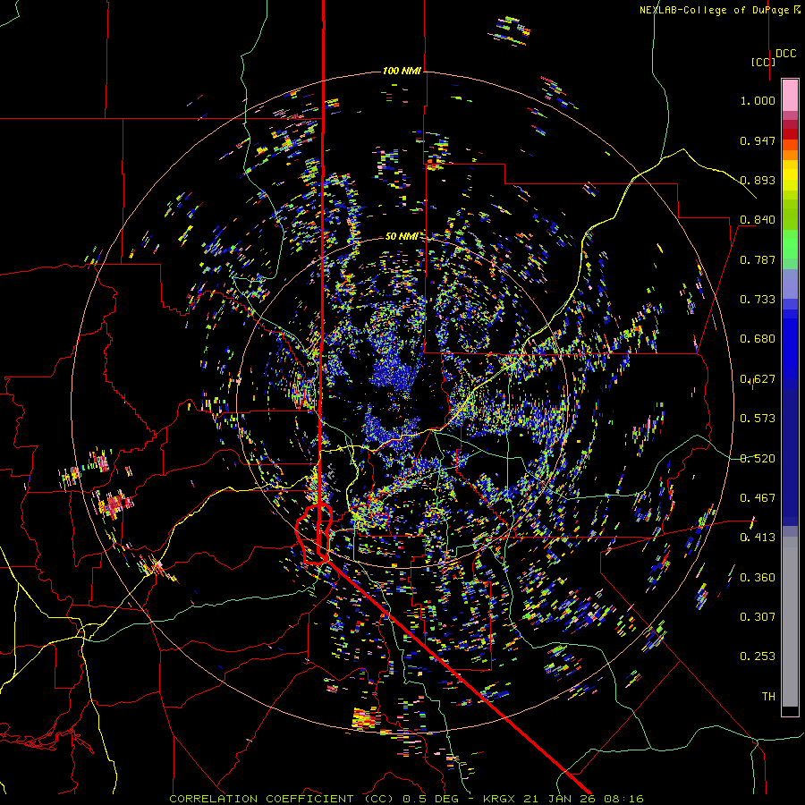Click the 50 NMI range ring label
Viewport: 805px width, 805px height.
[x=401, y=236]
